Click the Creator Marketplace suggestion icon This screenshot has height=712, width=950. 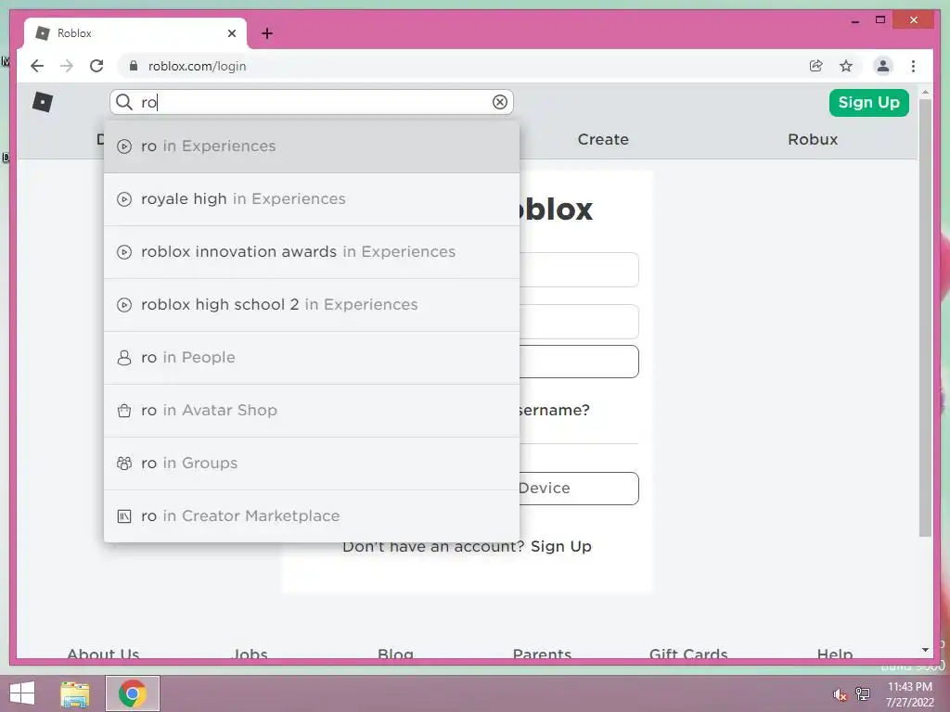pos(124,515)
